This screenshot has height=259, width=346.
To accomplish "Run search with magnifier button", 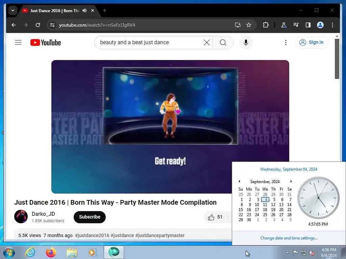I will point(223,42).
